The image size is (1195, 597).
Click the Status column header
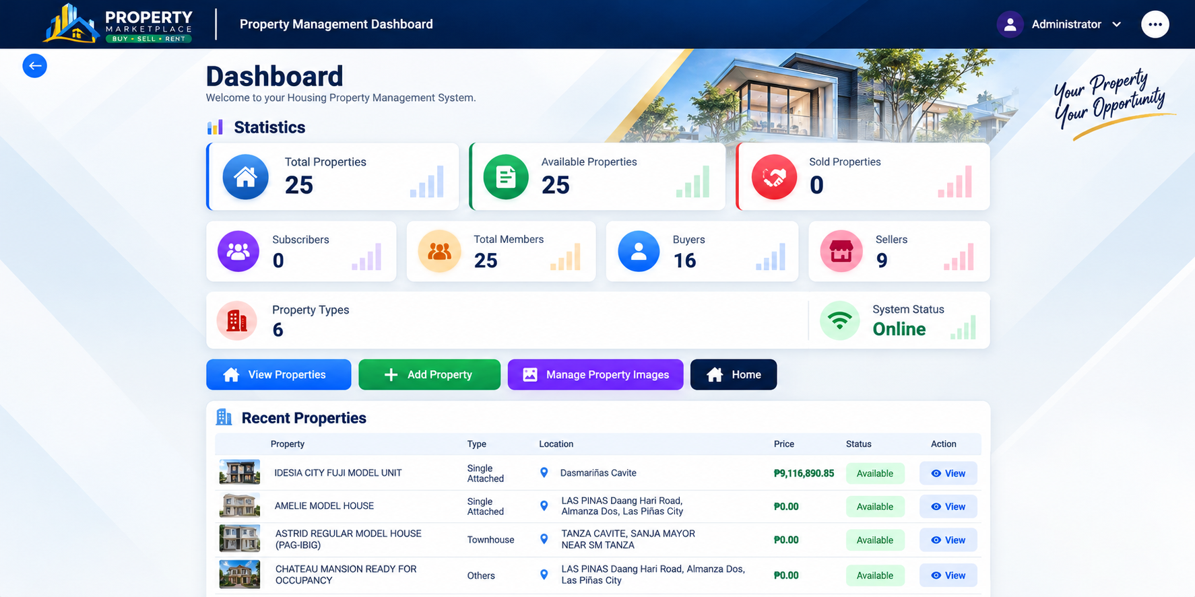click(859, 444)
